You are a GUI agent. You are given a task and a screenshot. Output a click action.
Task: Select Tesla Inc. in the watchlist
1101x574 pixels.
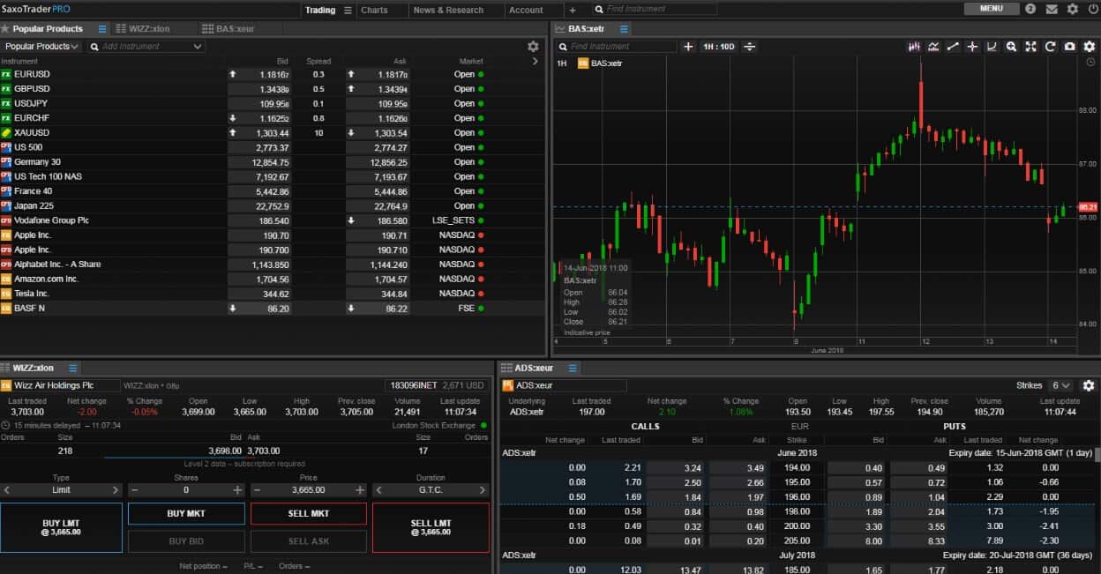pyautogui.click(x=273, y=294)
